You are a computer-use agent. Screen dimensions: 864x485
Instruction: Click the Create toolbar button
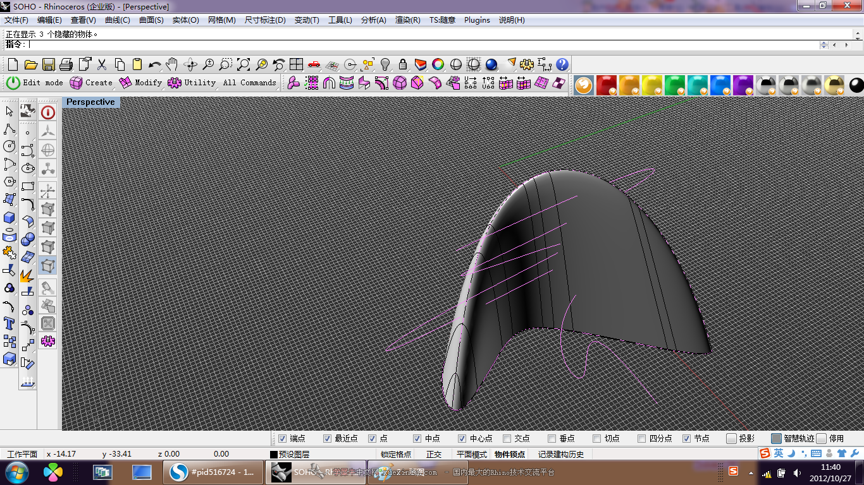pyautogui.click(x=91, y=83)
